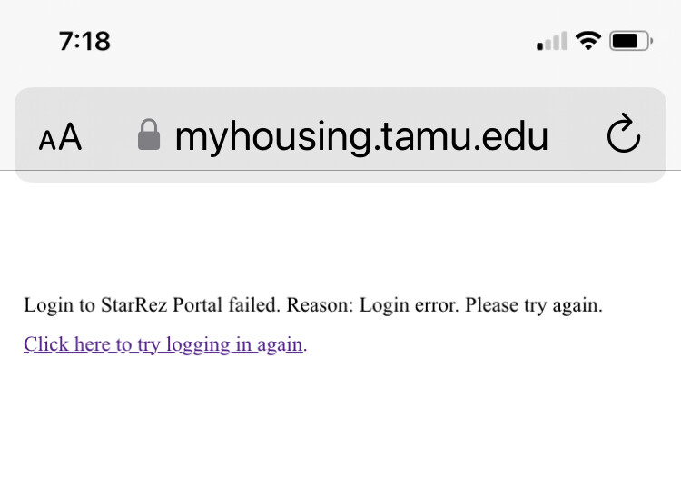Click the 'Please try again.' sentence
Viewport: 681px width, 497px height.
click(x=534, y=306)
